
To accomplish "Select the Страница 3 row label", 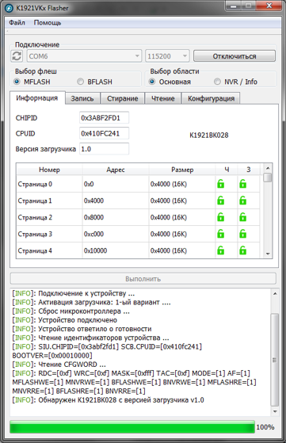I will click(x=35, y=234).
